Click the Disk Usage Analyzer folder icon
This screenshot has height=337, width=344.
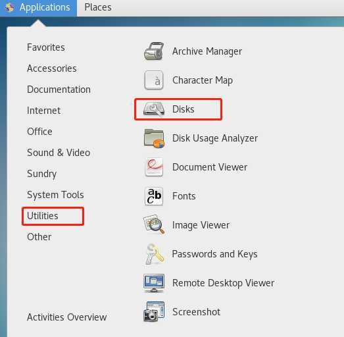(154, 138)
